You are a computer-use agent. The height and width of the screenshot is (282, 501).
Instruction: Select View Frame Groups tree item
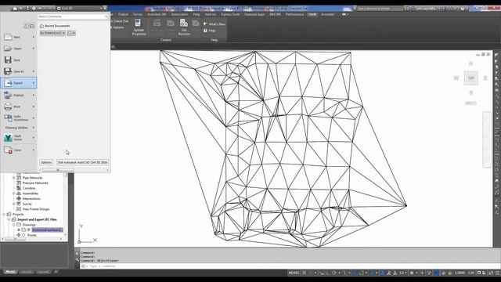pyautogui.click(x=36, y=209)
